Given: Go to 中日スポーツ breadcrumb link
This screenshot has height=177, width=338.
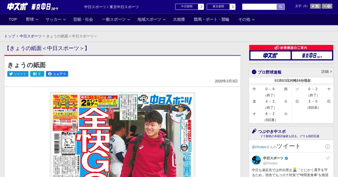Looking at the screenshot, I should click(30, 36).
